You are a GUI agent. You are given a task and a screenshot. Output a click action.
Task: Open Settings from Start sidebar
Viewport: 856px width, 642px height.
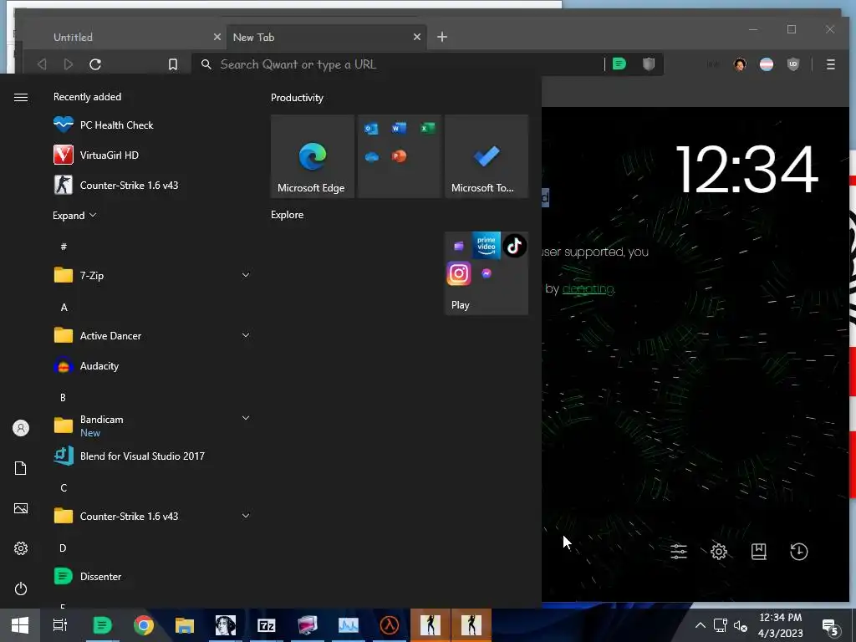21,548
